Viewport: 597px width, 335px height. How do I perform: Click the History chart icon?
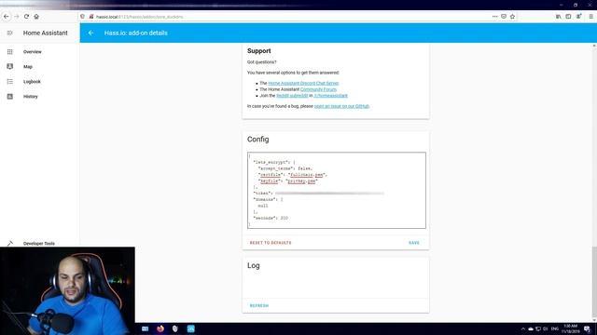coord(10,97)
